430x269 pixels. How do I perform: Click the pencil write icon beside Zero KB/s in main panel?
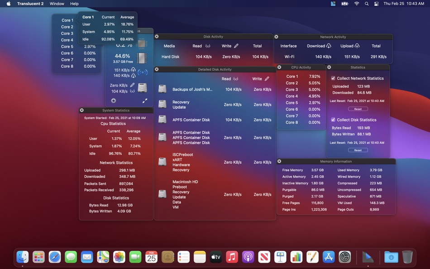[x=132, y=85]
